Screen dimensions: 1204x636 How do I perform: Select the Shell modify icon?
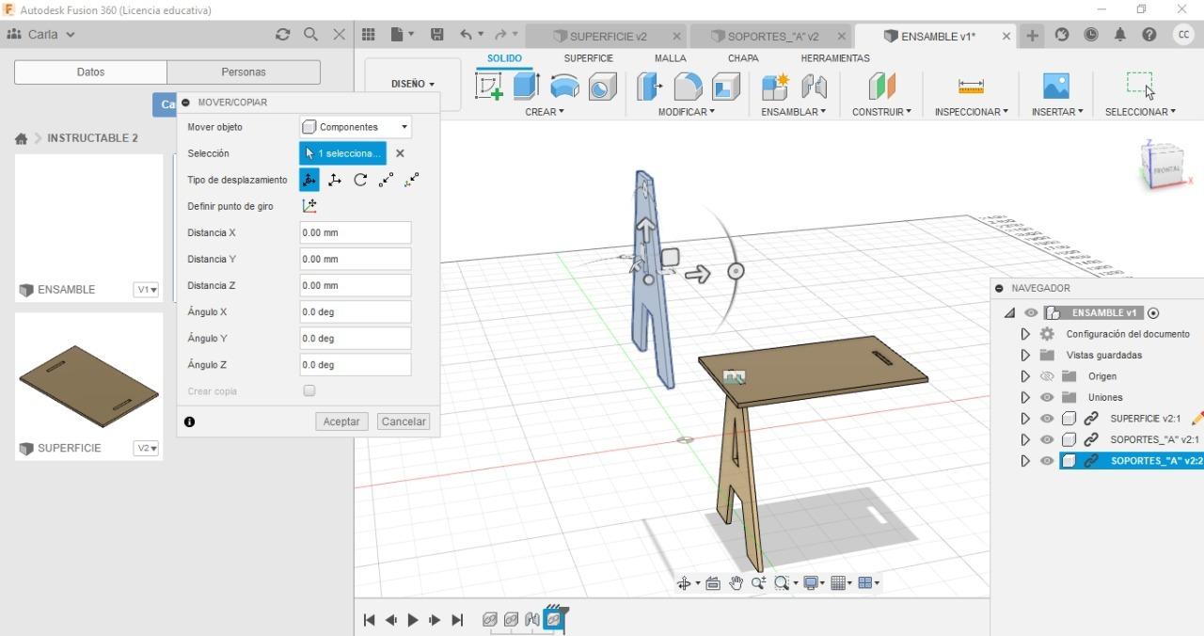[725, 87]
